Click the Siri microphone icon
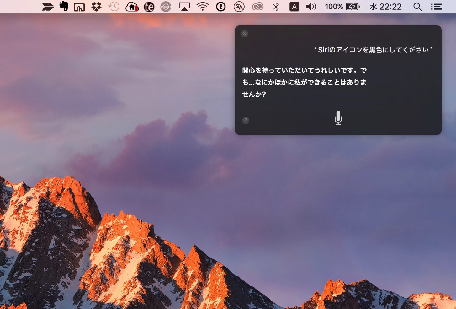This screenshot has height=309, width=456. coord(338,118)
